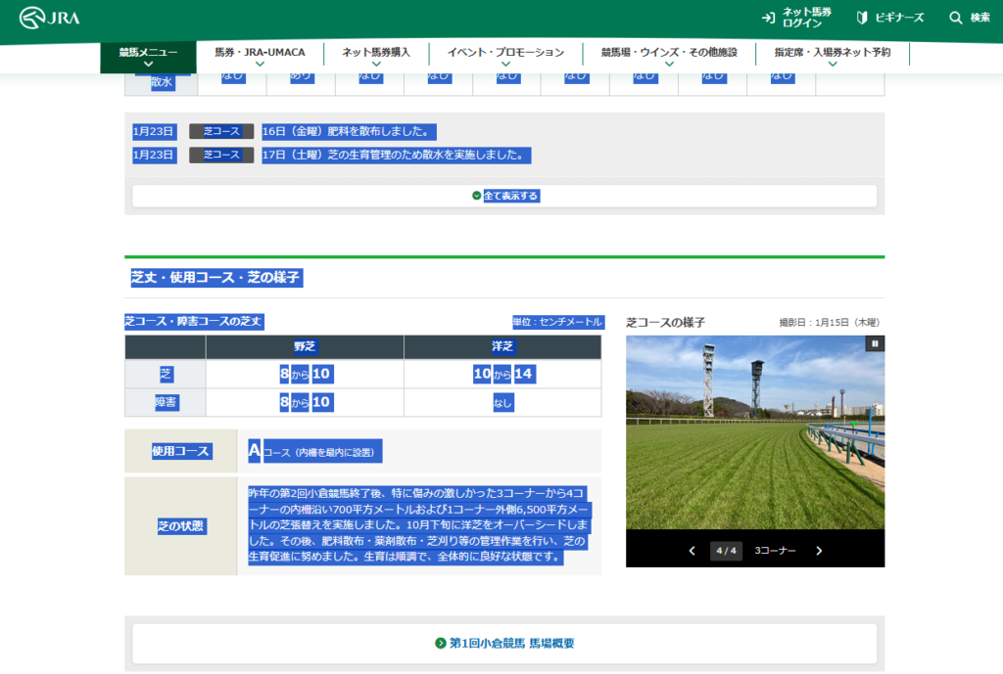Expand the 馬券・JRA-UMACA menu
This screenshot has height=674, width=1003.
[260, 56]
